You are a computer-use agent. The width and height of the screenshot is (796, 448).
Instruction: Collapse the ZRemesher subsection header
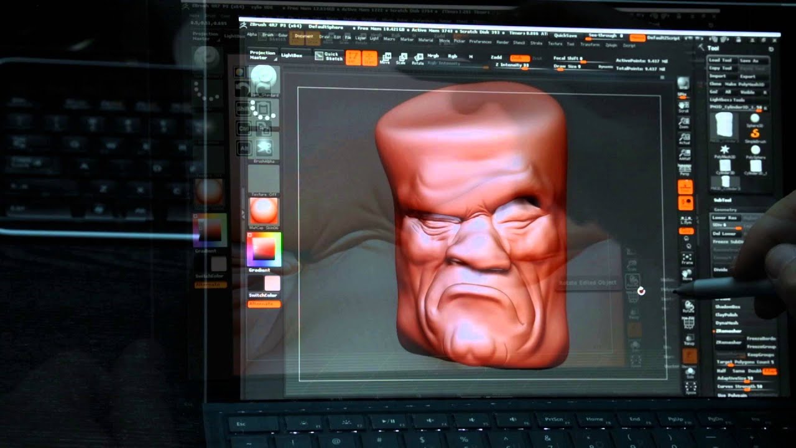tap(728, 331)
